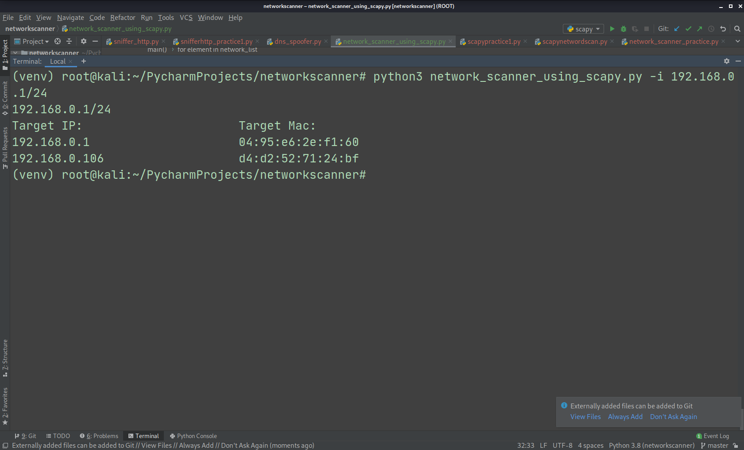Open the Event Log
Viewport: 744px width, 450px height.
point(713,436)
